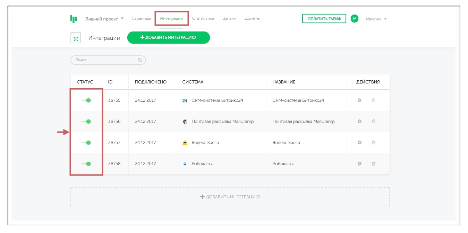468x233 pixels.
Task: Click the magnifier icon in search field
Action: click(140, 60)
